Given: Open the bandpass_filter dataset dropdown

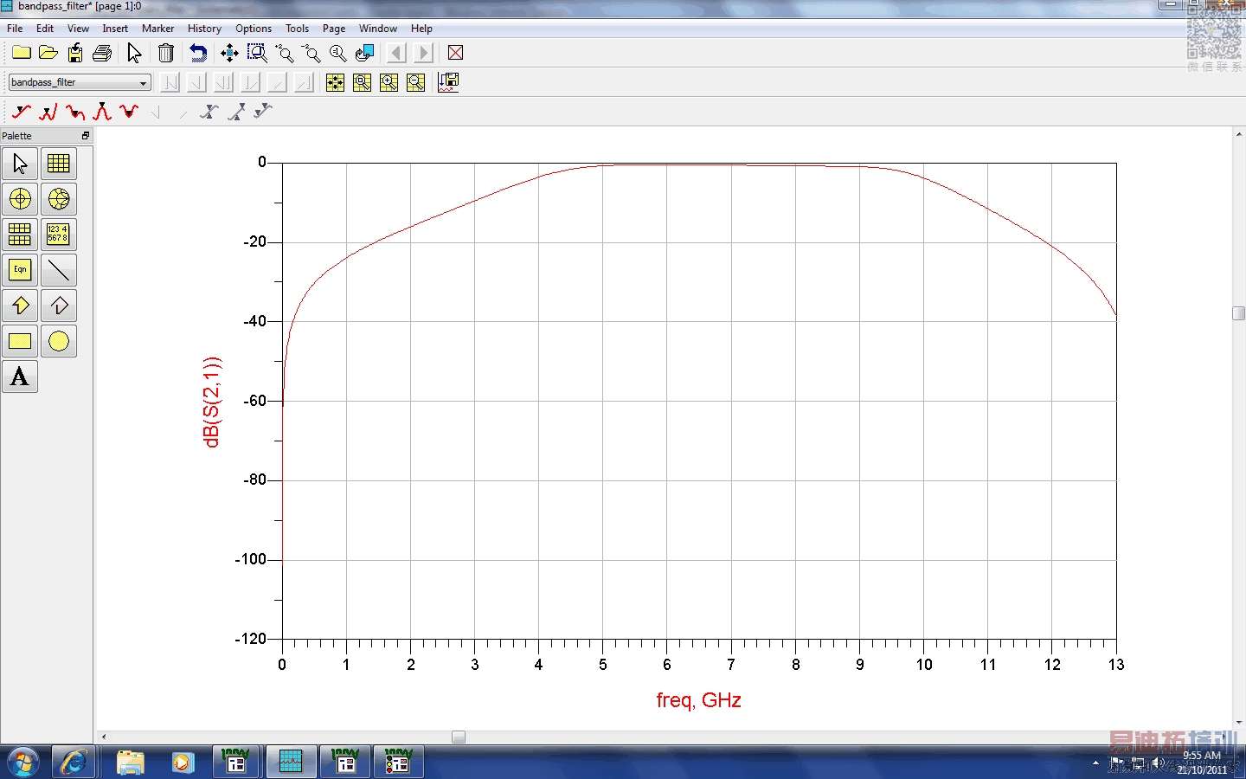Looking at the screenshot, I should pyautogui.click(x=143, y=83).
